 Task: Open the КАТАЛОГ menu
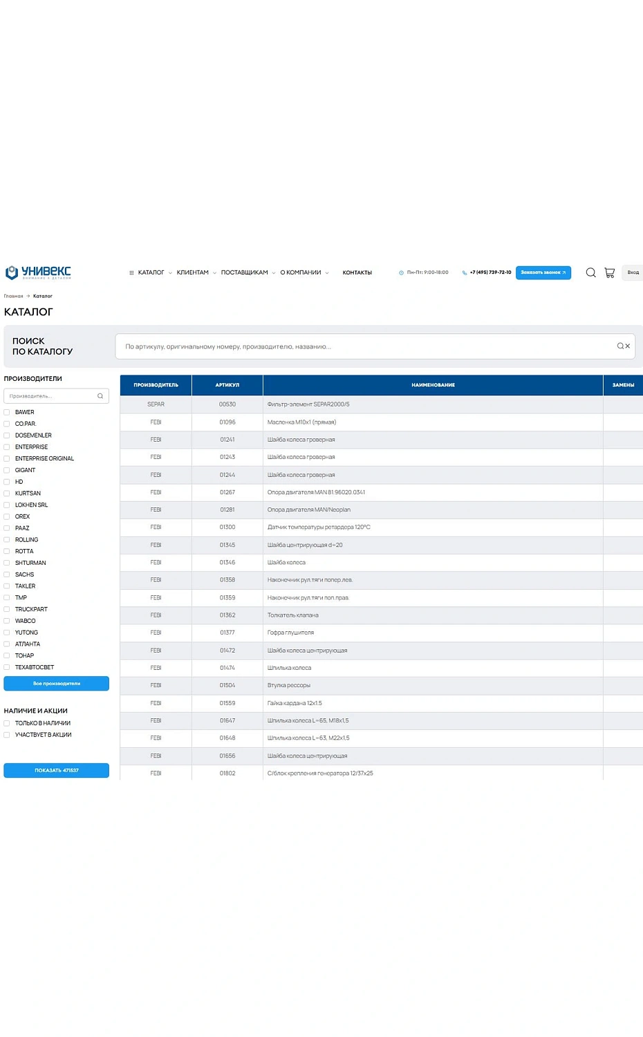point(151,272)
